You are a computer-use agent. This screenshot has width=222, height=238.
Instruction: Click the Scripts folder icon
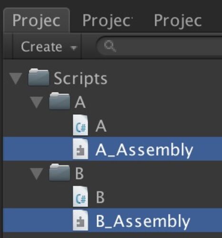click(x=39, y=78)
